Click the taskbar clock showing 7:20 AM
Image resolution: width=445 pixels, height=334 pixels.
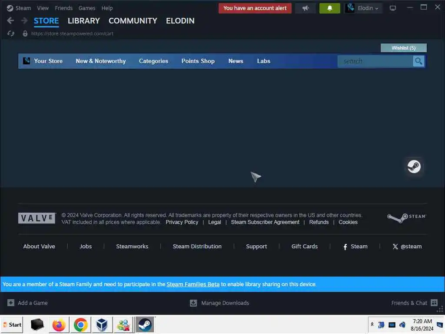pyautogui.click(x=422, y=324)
